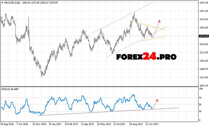Select the 11 Oct 2017 date label
Screen dimensions: 209x127
tap(152, 124)
